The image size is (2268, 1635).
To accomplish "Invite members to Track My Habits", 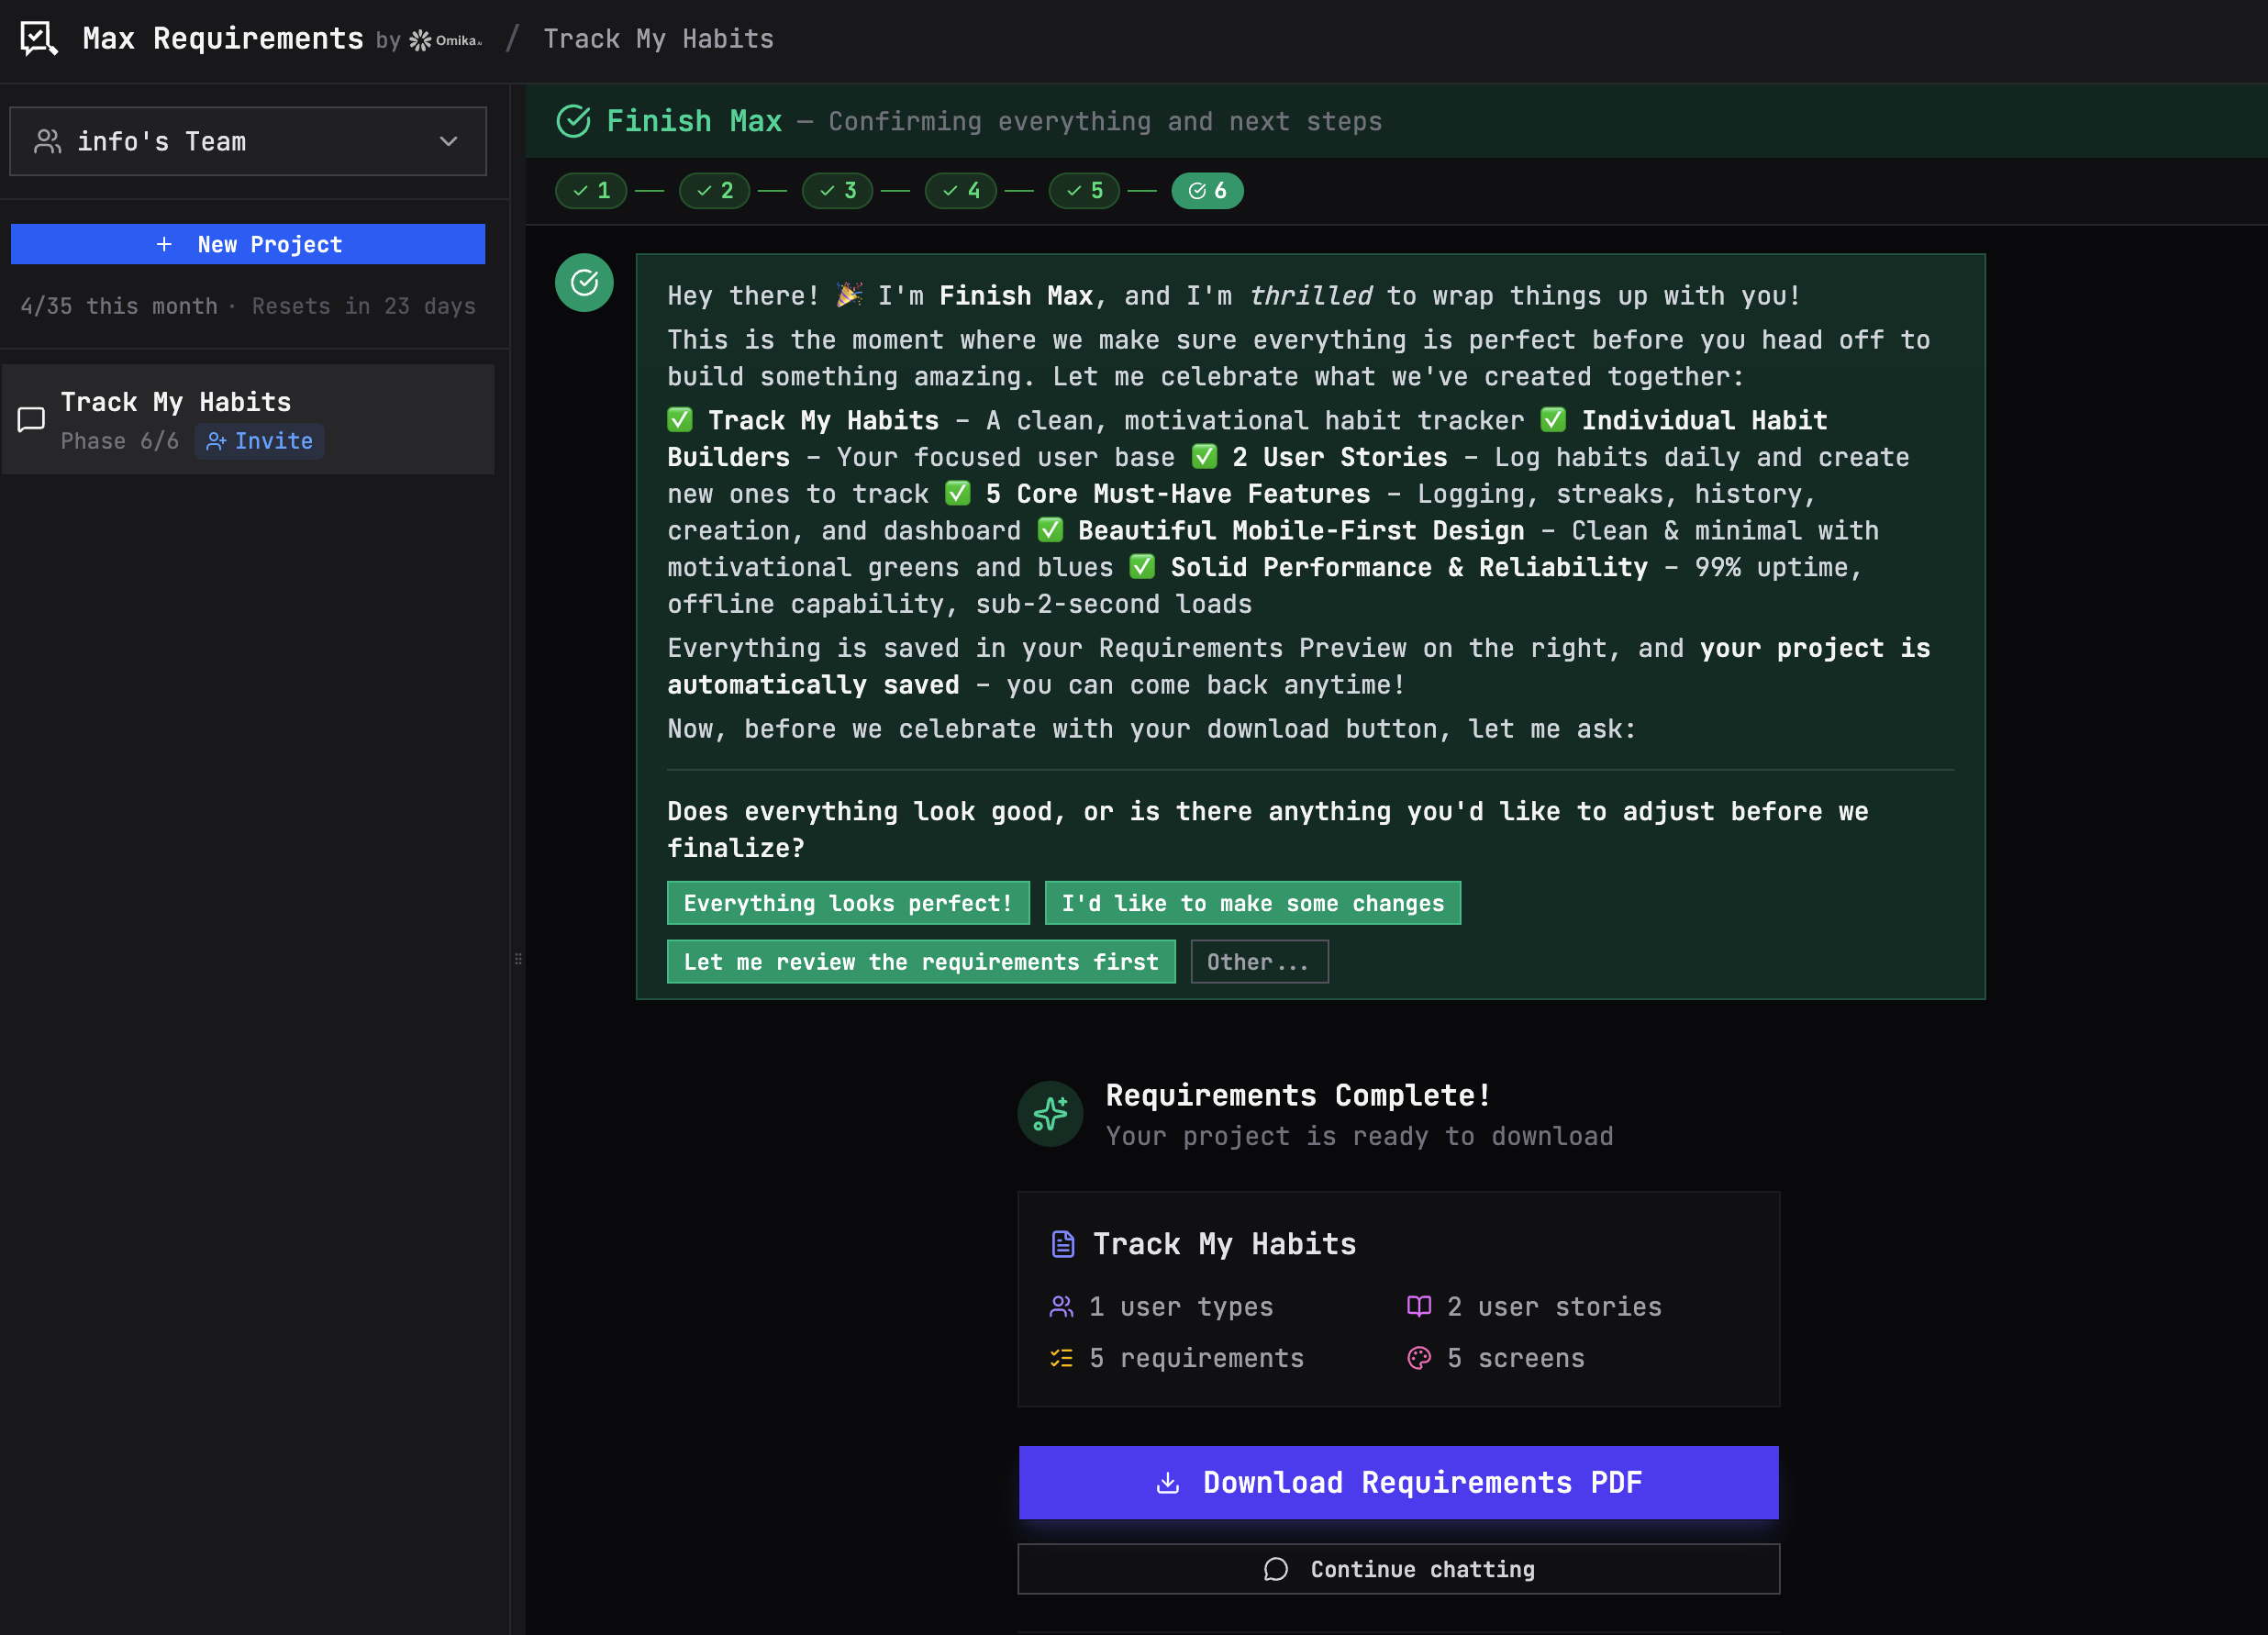I will pos(260,441).
